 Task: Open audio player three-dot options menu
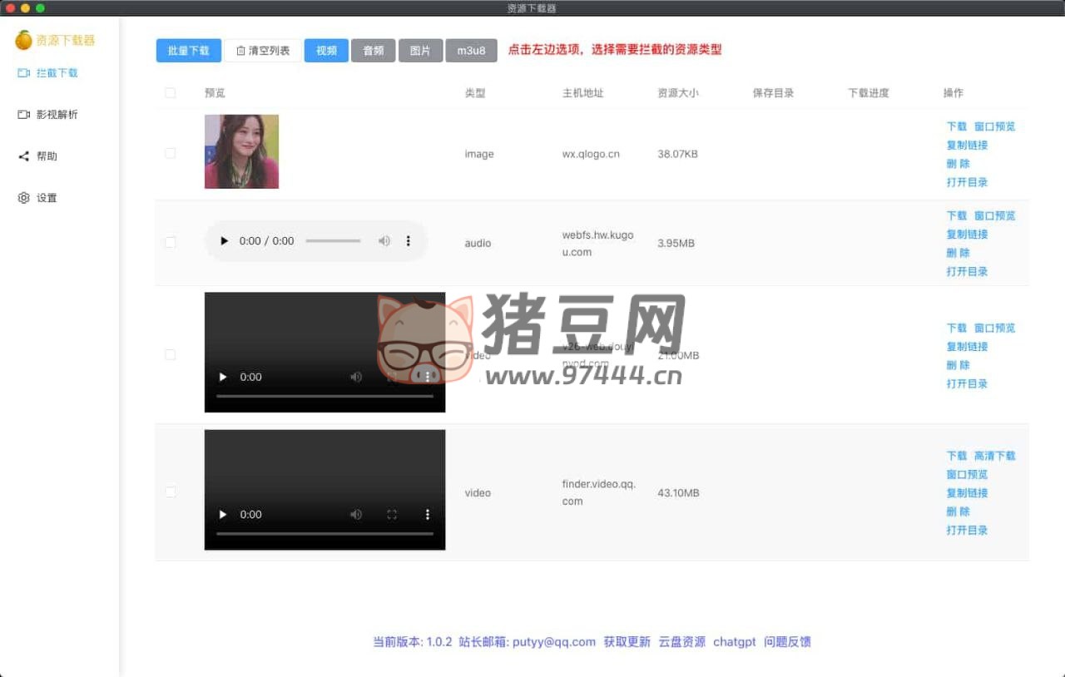coord(408,241)
